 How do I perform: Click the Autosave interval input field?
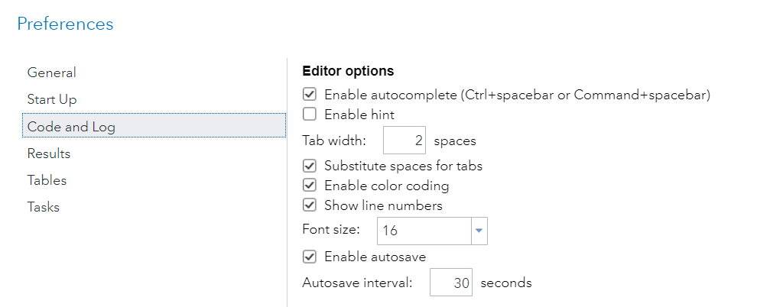tap(451, 283)
